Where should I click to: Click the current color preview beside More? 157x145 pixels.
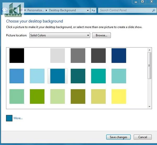pyautogui.click(x=9, y=118)
